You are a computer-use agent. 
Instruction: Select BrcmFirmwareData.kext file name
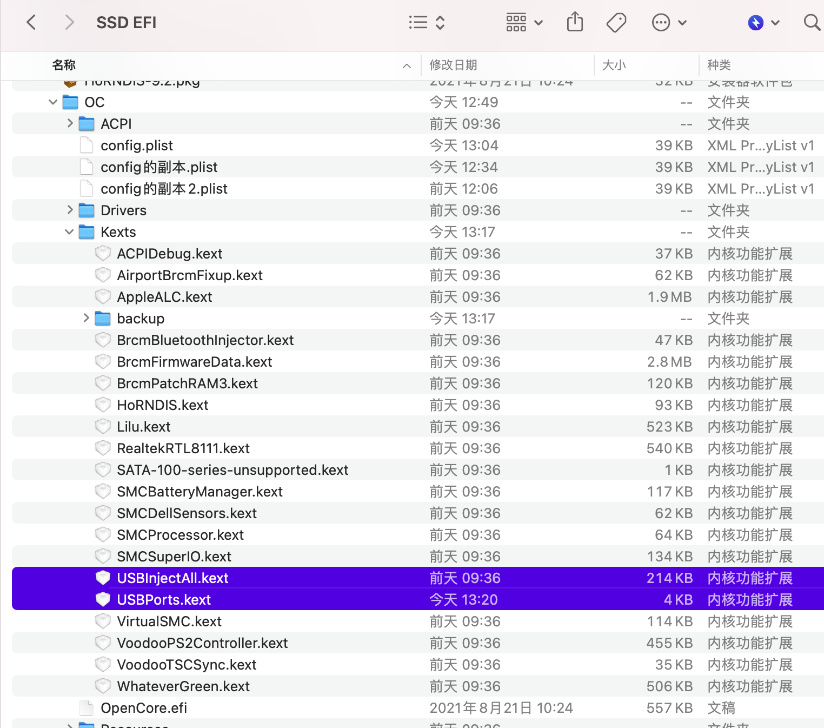tap(195, 362)
